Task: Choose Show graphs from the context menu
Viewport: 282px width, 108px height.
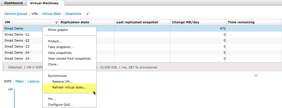Action: point(58,30)
